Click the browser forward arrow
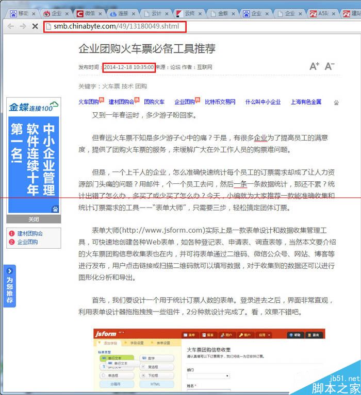This screenshot has width=361, height=395. click(23, 26)
